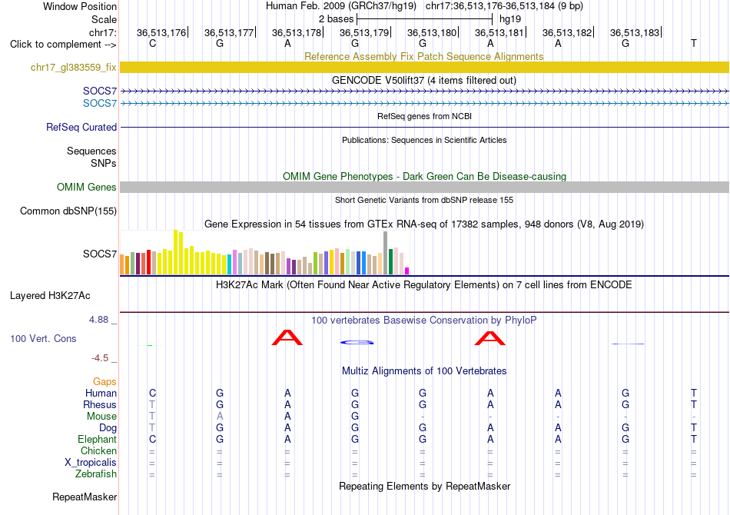Open the Reference Assembly Fix Patch Sequence Alignments title
Viewport: 730px width, 515px height.
pos(423,56)
